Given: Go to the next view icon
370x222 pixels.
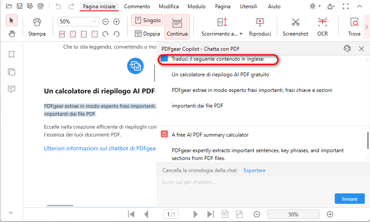Looking at the screenshot, I should pos(239,214).
